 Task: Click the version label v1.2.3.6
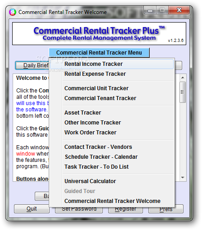176,41
